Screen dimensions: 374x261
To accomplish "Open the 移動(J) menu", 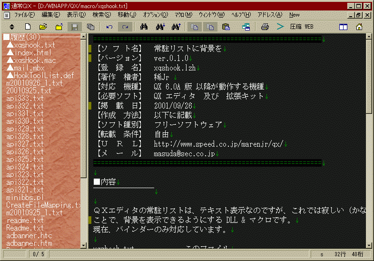I will [127, 15].
